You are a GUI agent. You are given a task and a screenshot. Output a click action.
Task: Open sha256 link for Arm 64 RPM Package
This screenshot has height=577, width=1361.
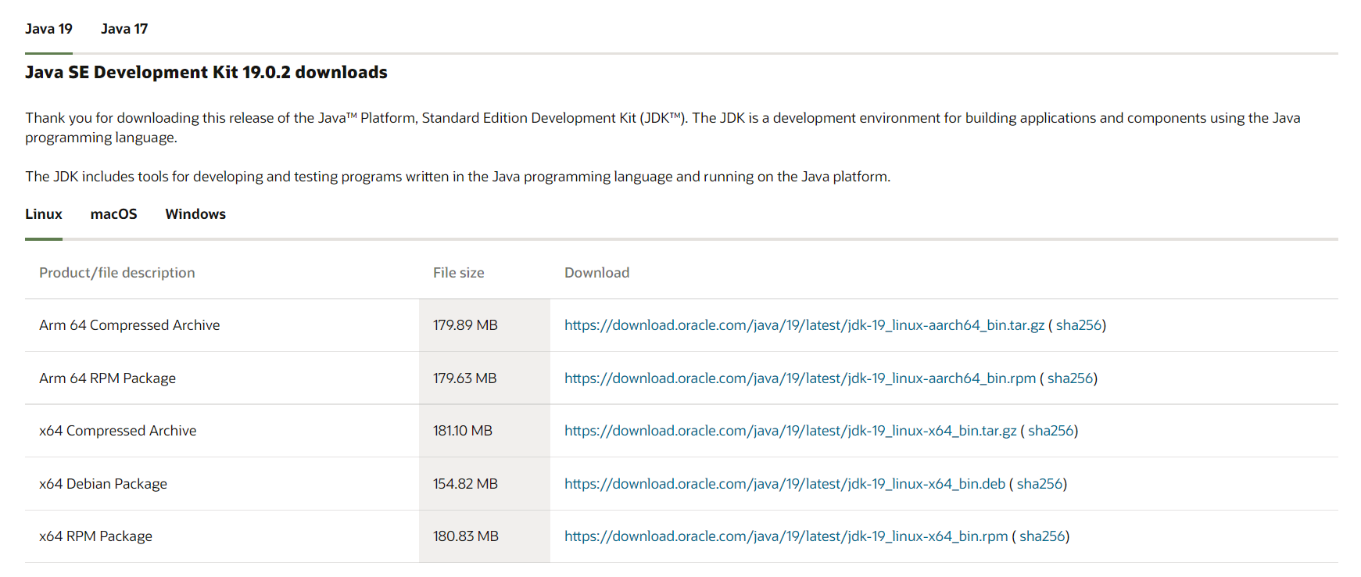click(1070, 378)
